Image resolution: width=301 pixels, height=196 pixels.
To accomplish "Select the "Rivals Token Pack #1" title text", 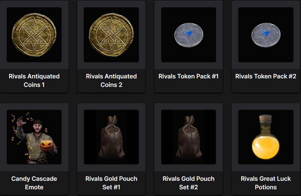I will coord(189,76).
